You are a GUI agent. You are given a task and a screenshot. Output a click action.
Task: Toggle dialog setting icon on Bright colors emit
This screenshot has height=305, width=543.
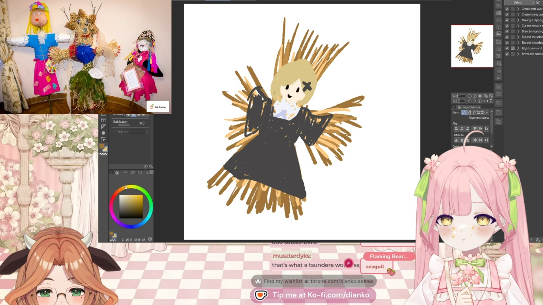(x=513, y=48)
